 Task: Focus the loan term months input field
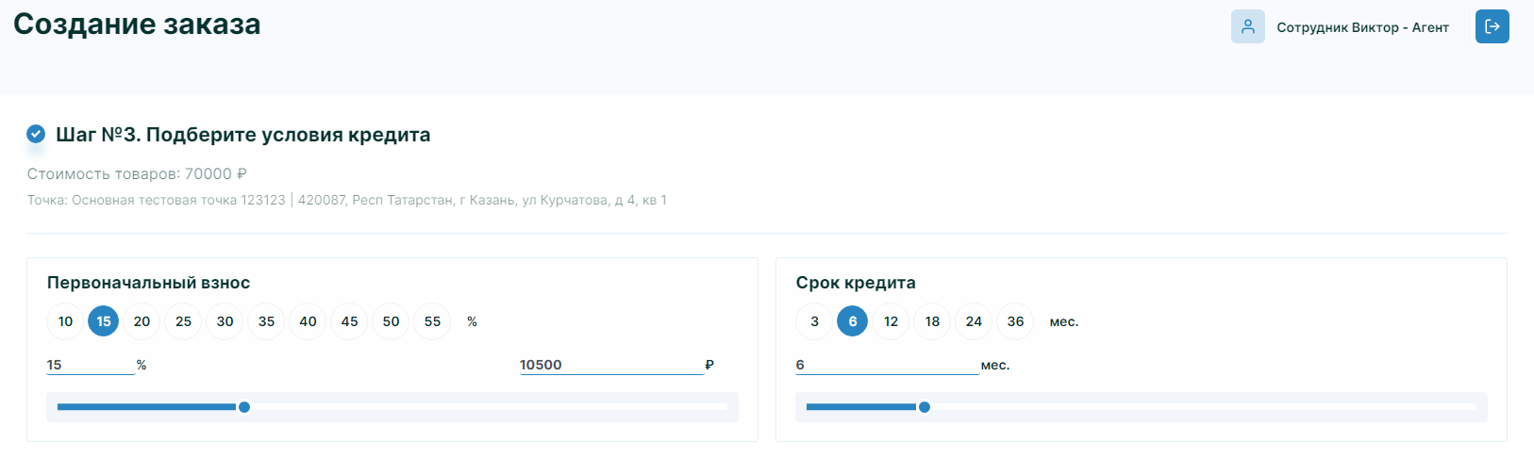887,365
